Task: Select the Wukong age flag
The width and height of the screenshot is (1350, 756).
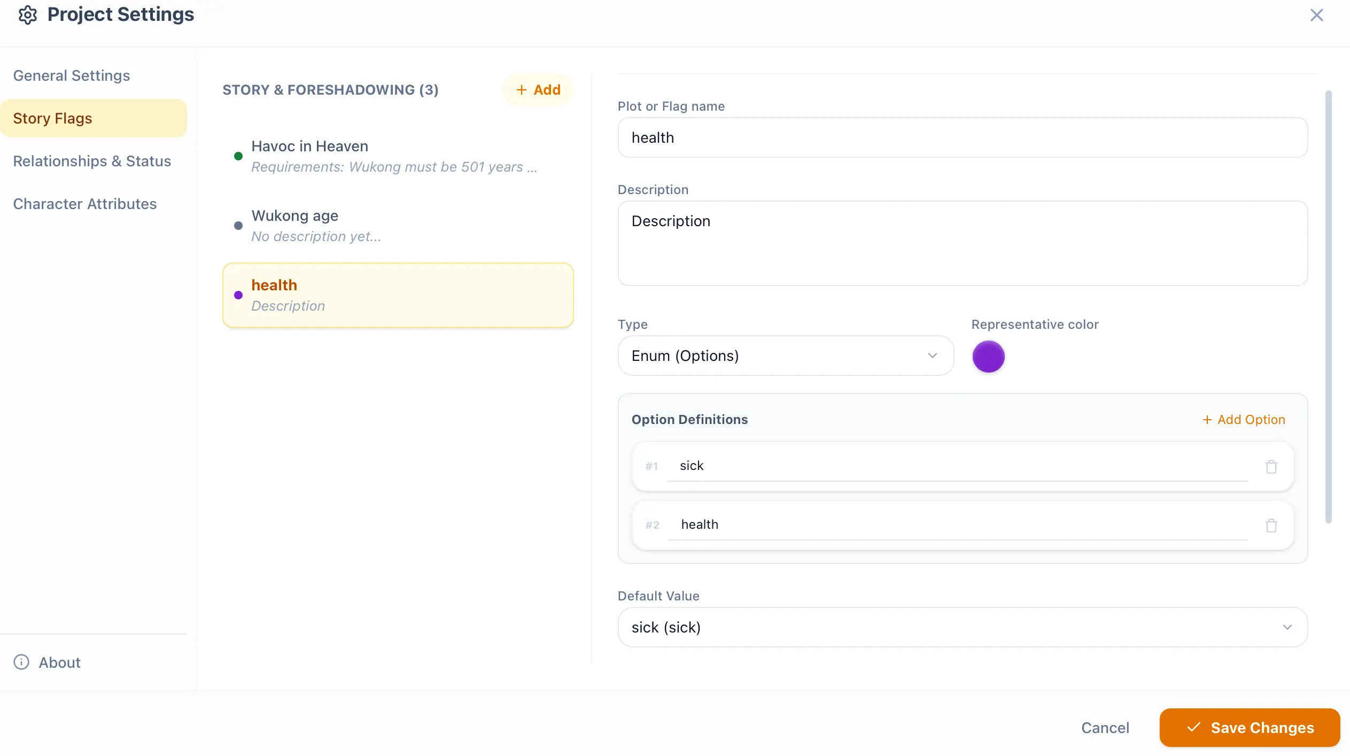Action: 398,226
